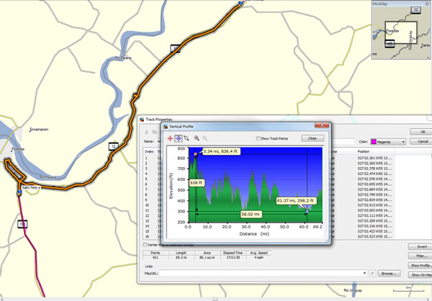Image resolution: width=432 pixels, height=301 pixels.
Task: Click OK in Track Properties
Action: point(421,132)
